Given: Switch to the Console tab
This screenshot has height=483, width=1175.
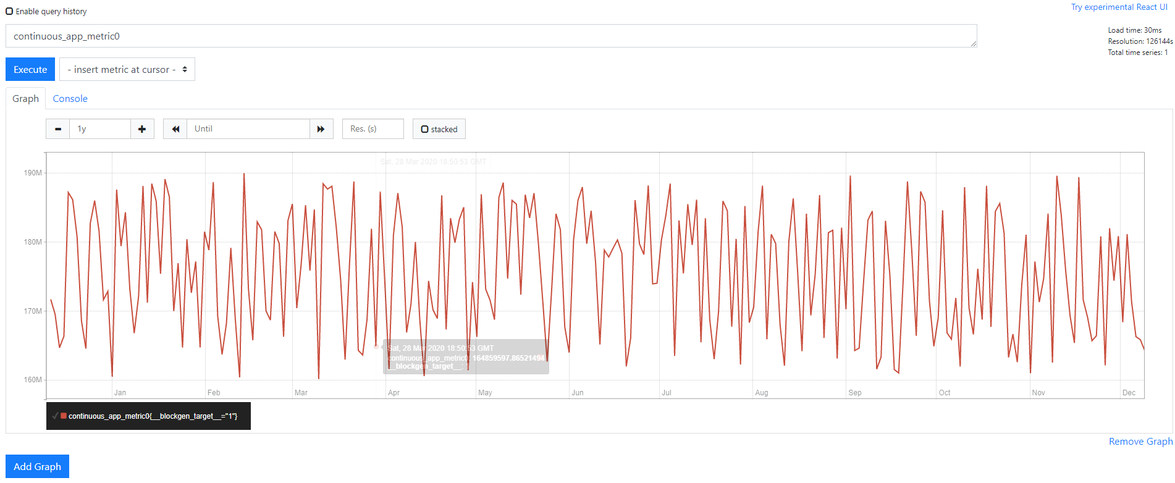Looking at the screenshot, I should [x=70, y=99].
